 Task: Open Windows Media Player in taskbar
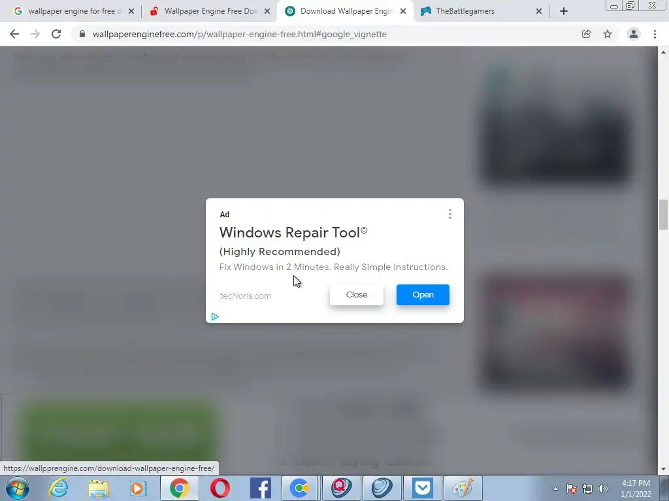[x=139, y=488]
